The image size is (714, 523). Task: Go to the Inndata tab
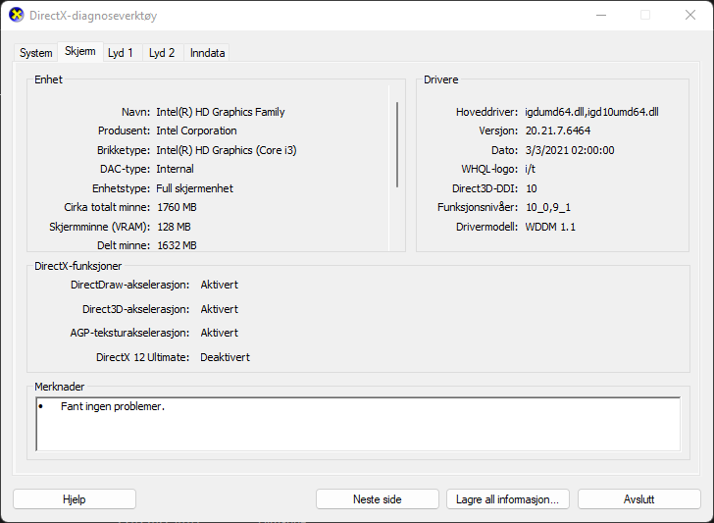207,53
